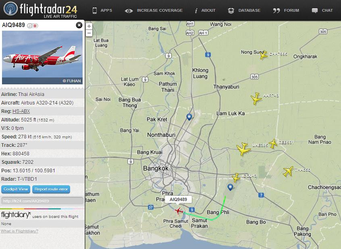This screenshot has width=341, height=249.
Task: Select the red AIQ9489 aircraft on map
Action: click(x=179, y=211)
